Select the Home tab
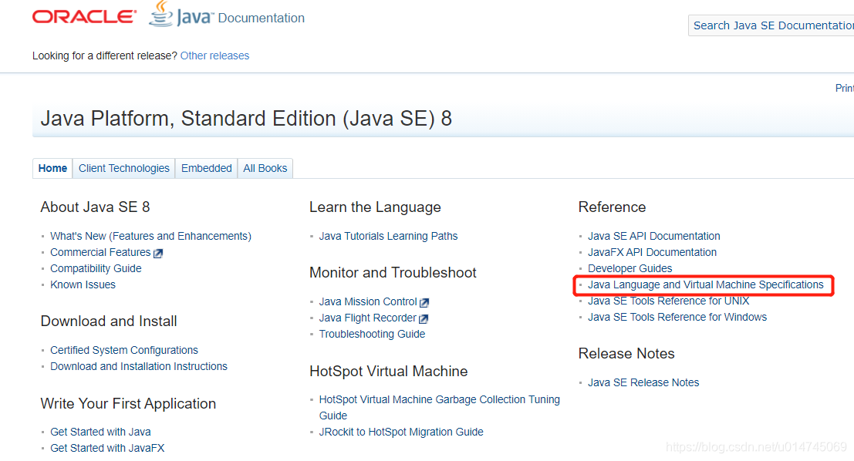 coord(52,168)
